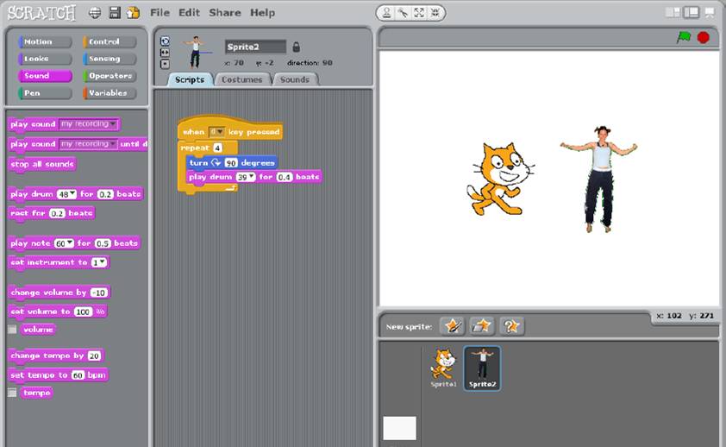Image resolution: width=726 pixels, height=447 pixels.
Task: Select the white Stage thumbnail
Action: (x=399, y=428)
